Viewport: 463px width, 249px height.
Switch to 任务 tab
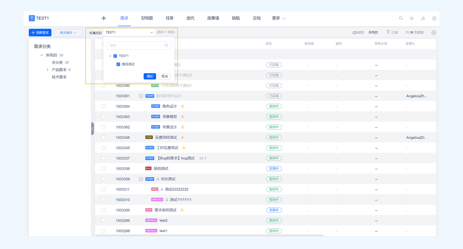(170, 18)
